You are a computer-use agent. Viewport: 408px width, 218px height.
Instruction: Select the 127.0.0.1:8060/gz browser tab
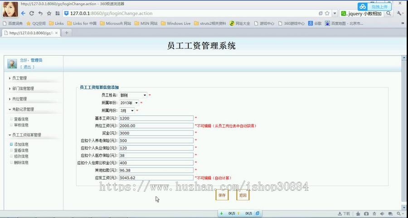[x=31, y=33]
